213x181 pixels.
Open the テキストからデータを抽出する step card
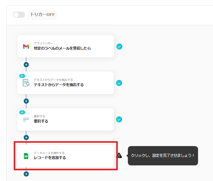66,83
